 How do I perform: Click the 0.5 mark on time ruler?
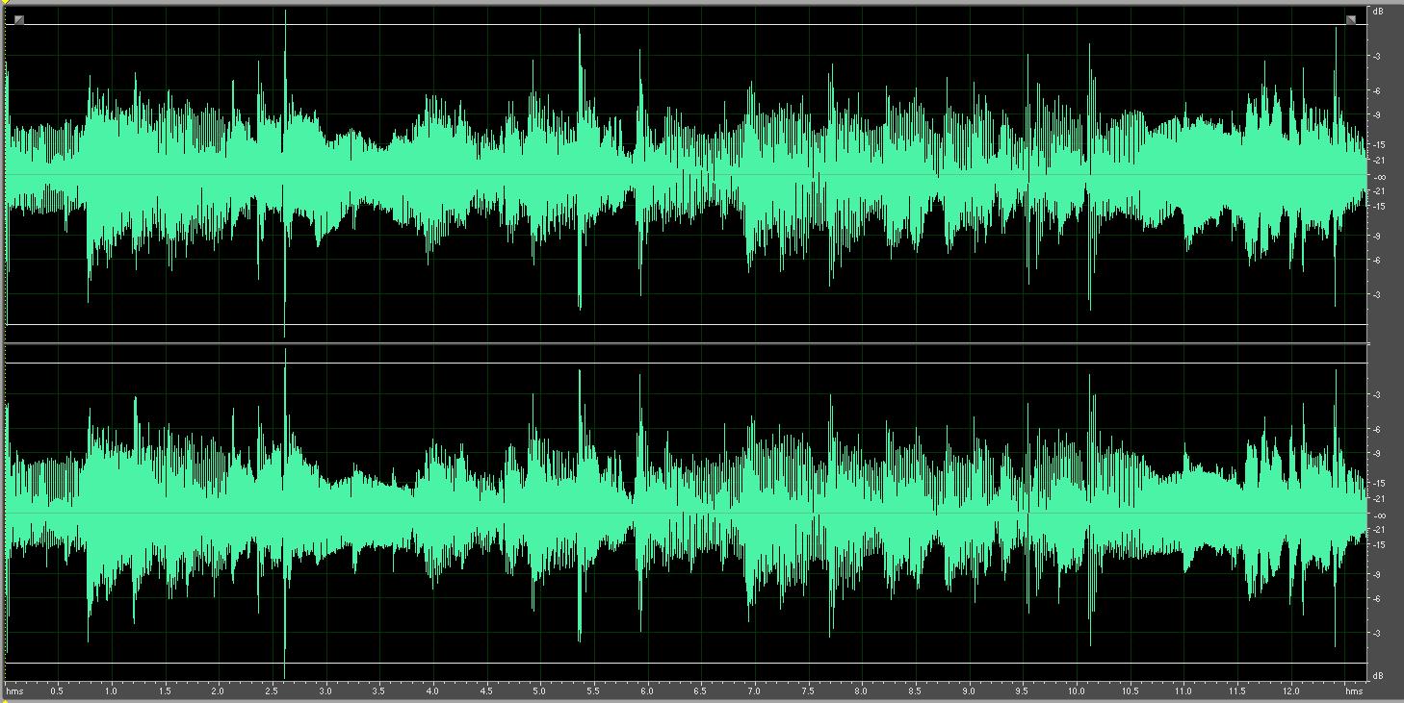pos(57,690)
